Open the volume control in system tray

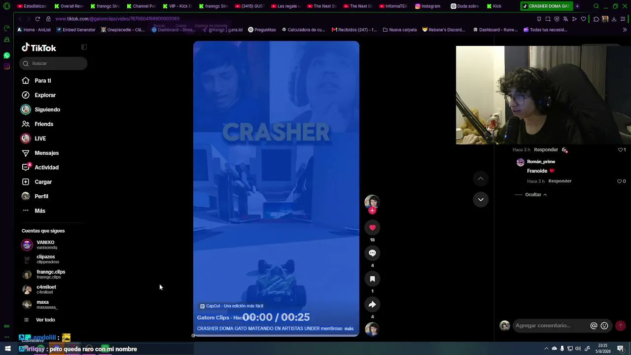tap(578, 349)
